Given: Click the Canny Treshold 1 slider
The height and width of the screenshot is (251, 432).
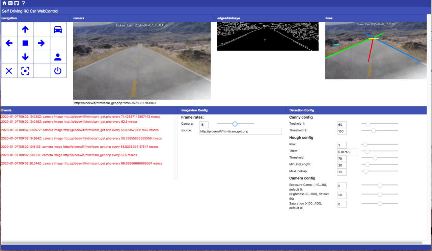Looking at the screenshot, I should tap(379, 124).
